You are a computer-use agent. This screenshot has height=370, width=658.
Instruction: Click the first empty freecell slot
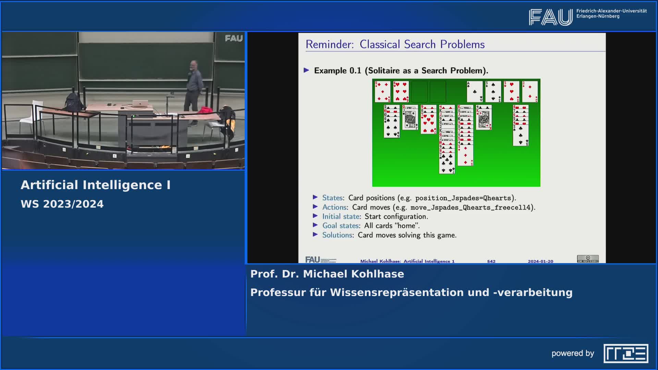point(419,91)
